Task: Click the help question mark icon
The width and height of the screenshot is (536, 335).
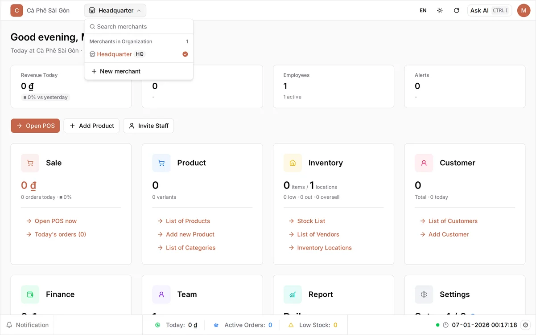Action: pyautogui.click(x=525, y=325)
